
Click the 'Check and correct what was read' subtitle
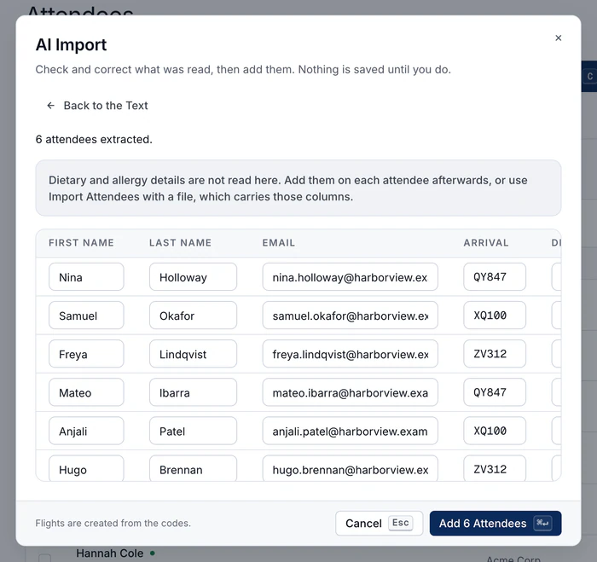tap(243, 70)
